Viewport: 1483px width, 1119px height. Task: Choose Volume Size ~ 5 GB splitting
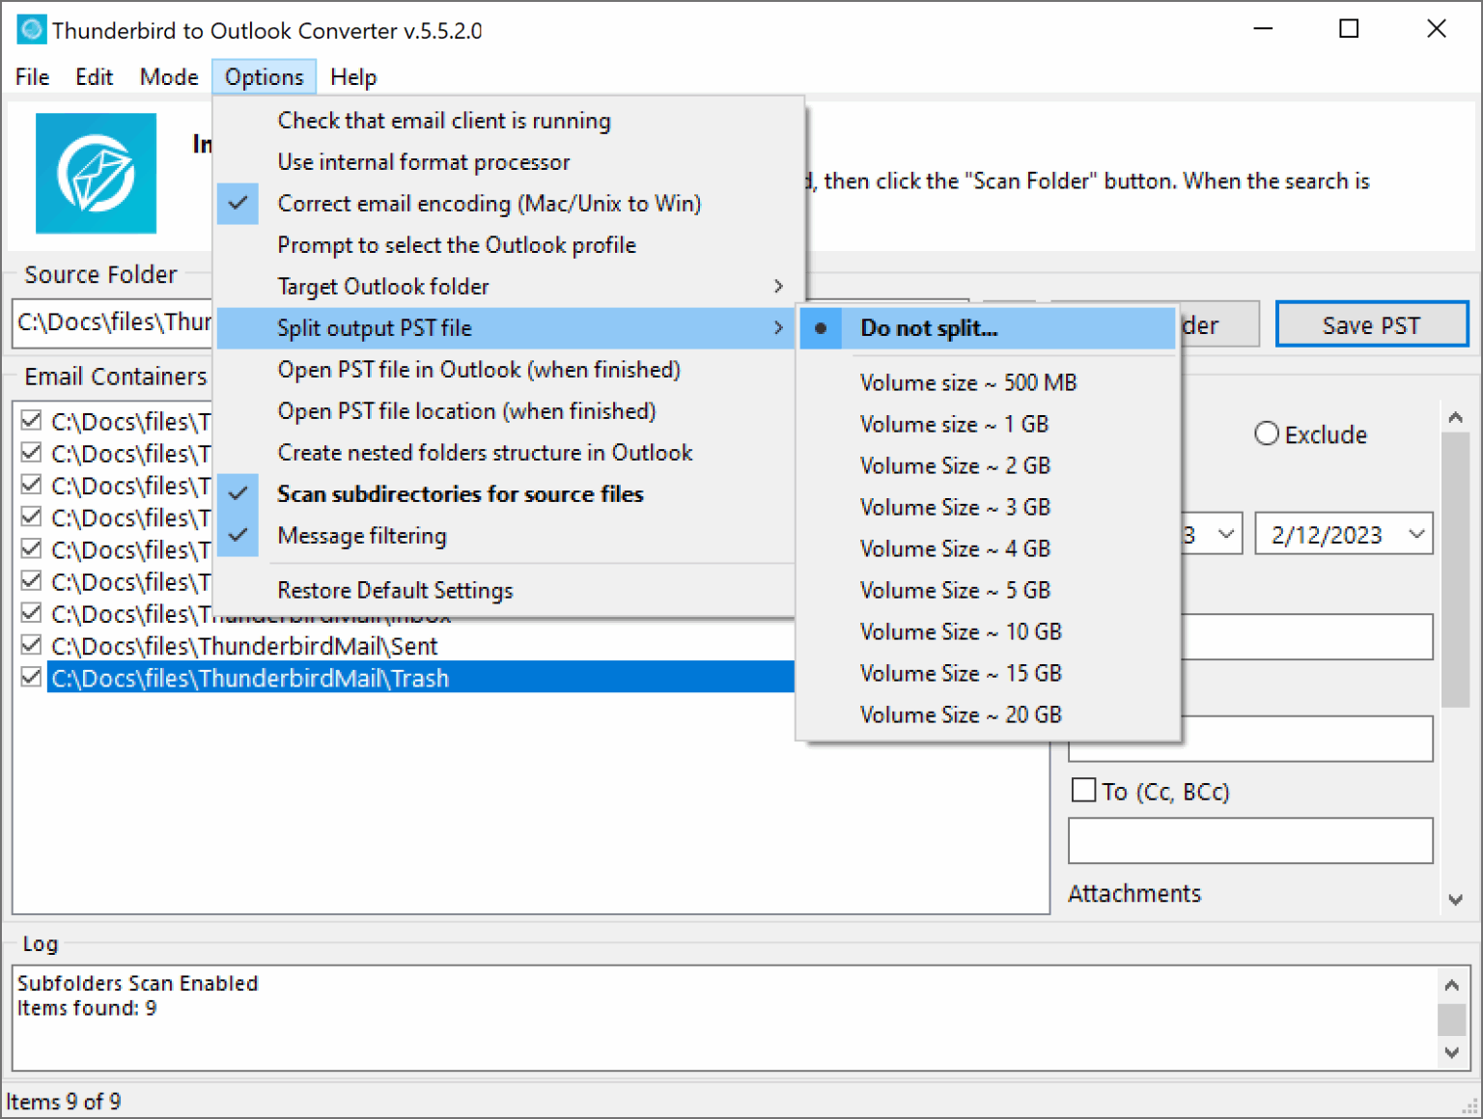click(955, 589)
